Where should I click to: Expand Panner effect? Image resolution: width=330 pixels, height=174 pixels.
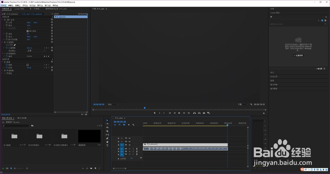tap(2, 73)
